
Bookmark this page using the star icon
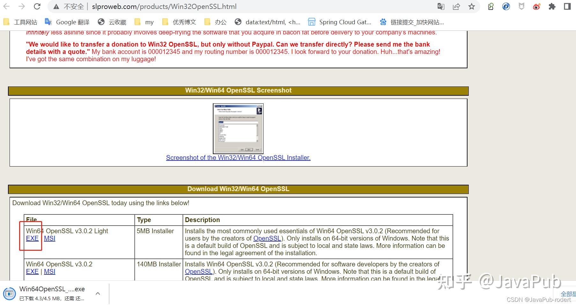pyautogui.click(x=471, y=6)
